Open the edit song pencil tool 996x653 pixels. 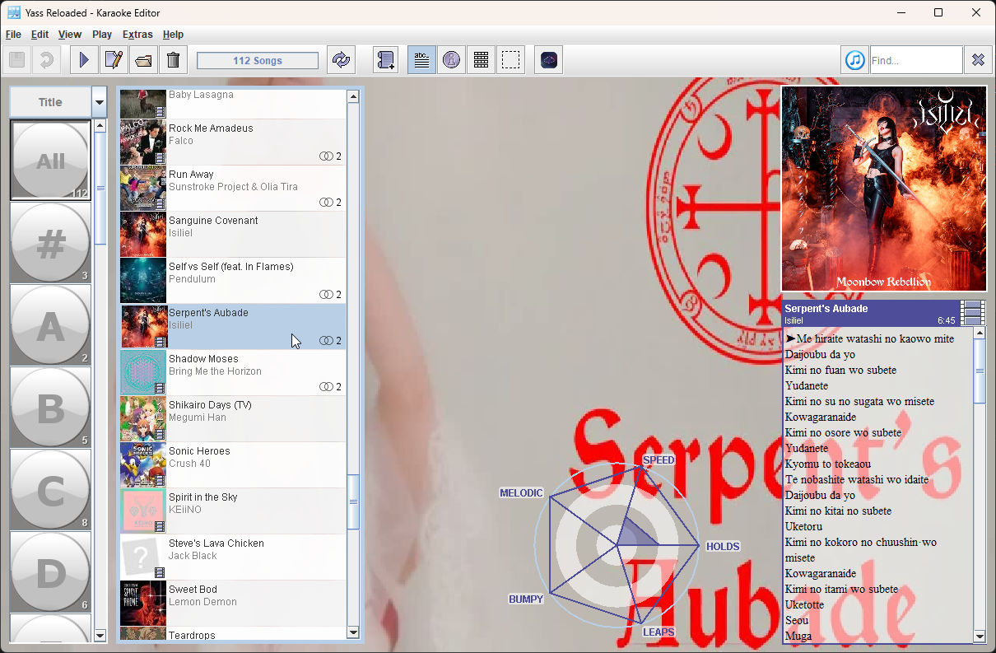(114, 60)
